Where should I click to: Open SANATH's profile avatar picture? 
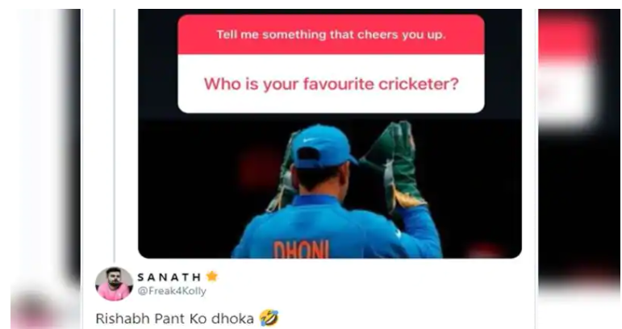pos(114,284)
